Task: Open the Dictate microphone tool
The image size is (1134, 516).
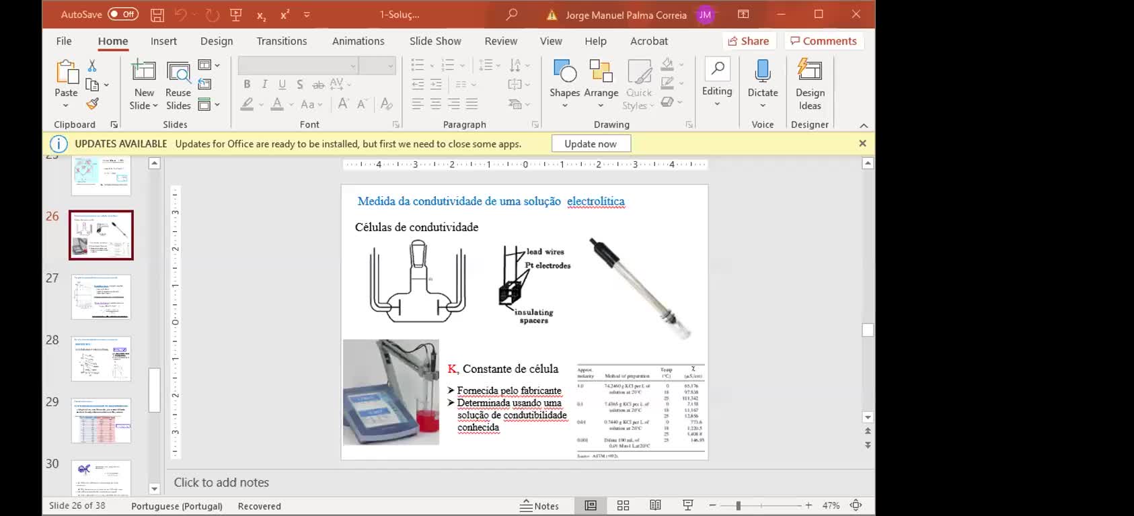Action: point(762,71)
